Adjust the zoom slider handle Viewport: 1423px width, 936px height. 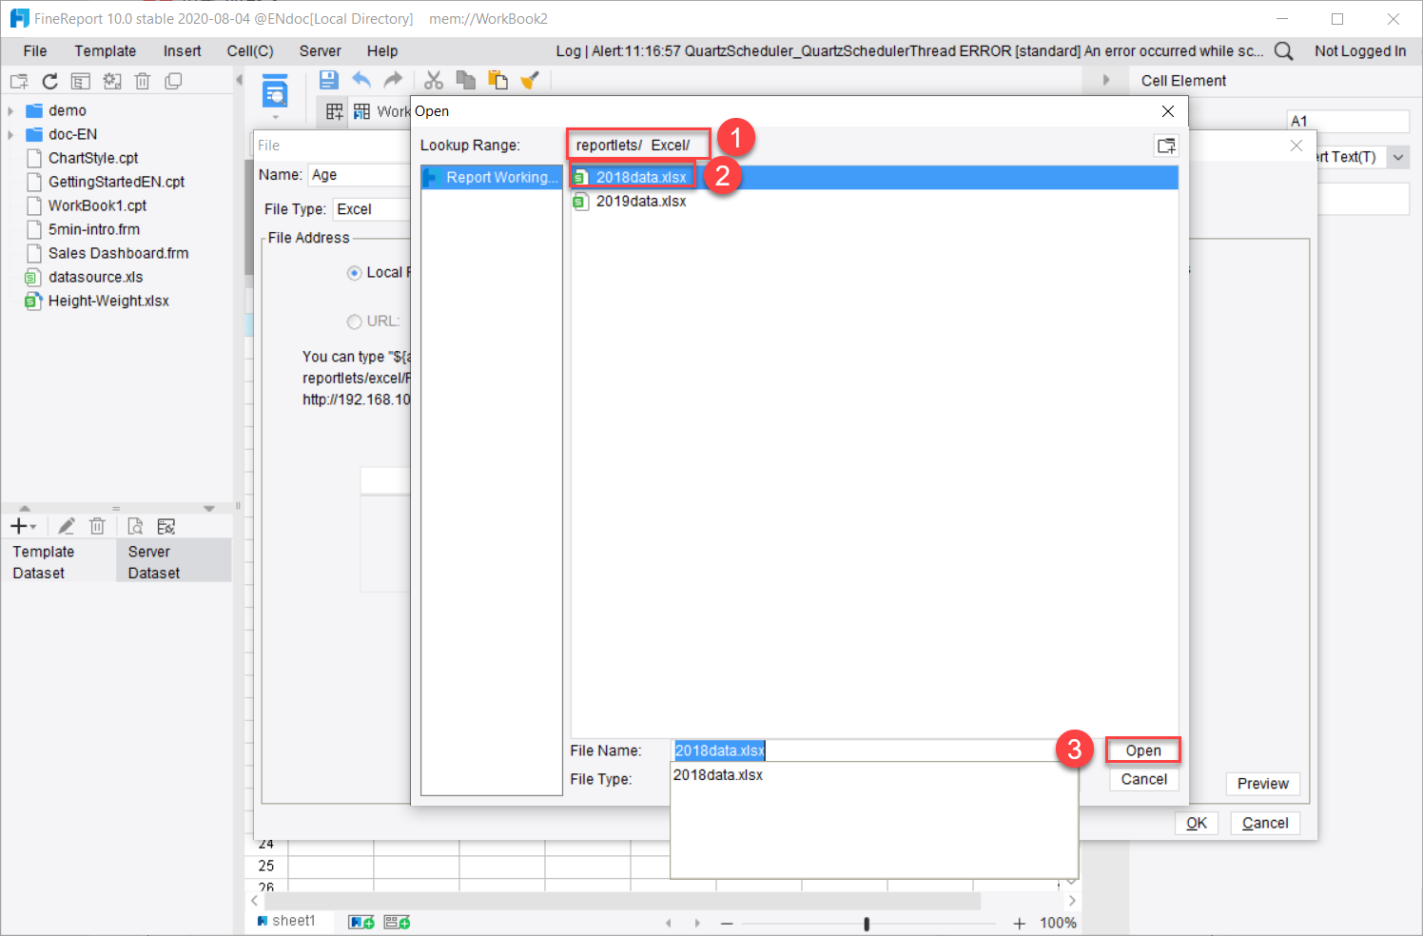pos(867,924)
